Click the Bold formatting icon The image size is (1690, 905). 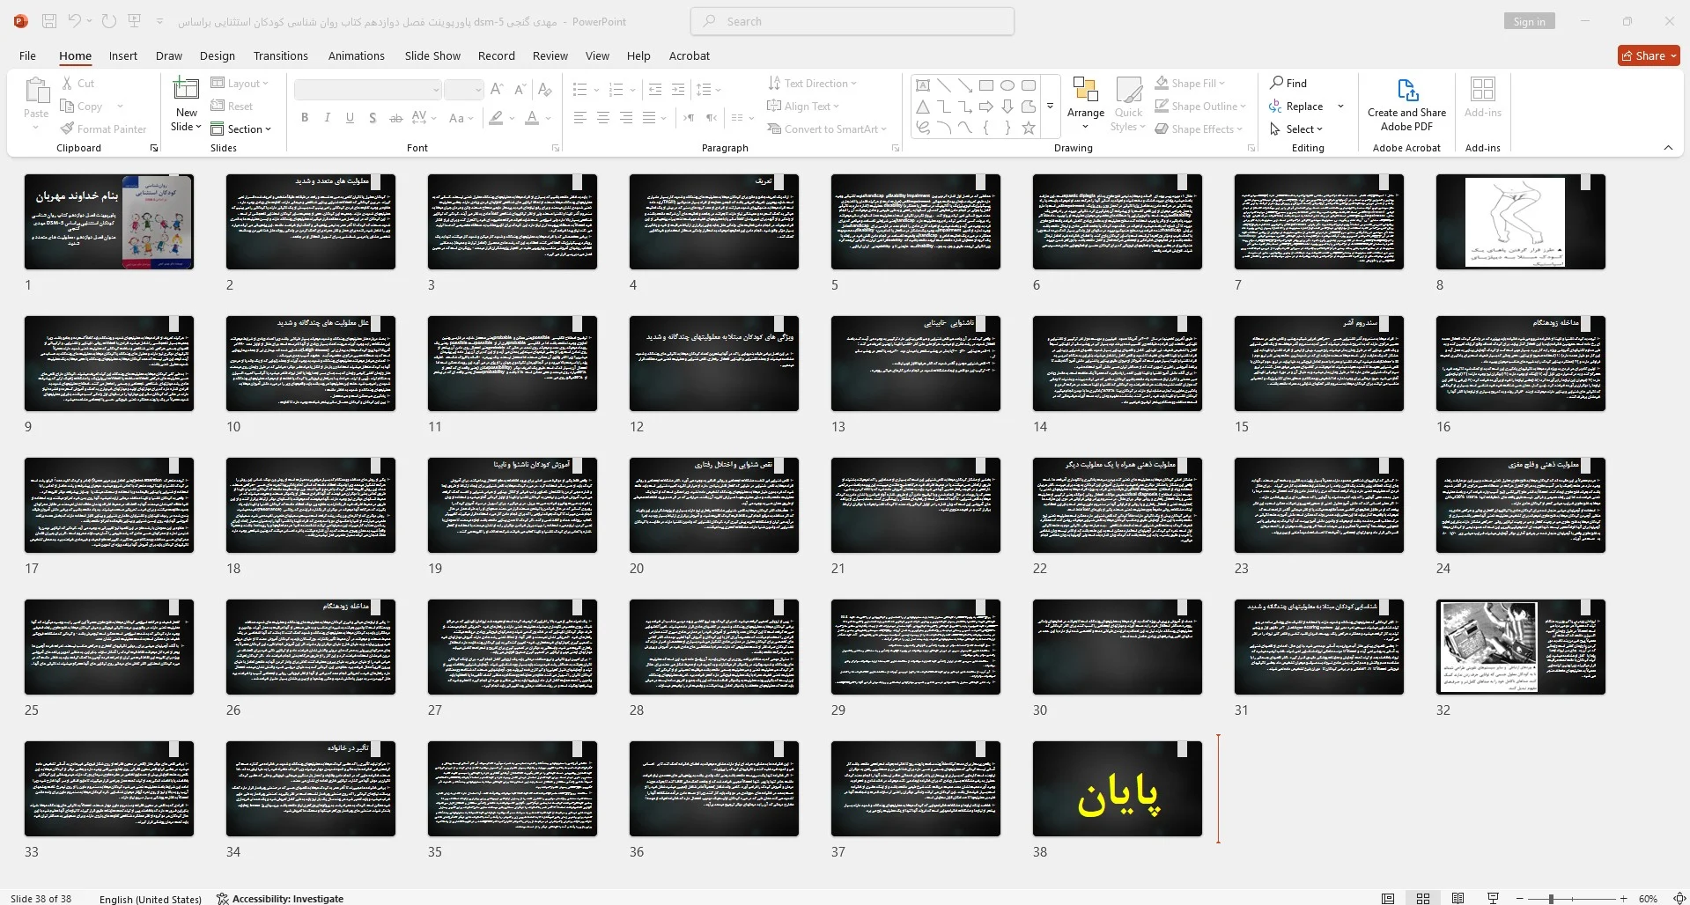tap(305, 118)
